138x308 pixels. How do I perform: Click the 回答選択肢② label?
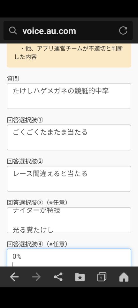pyautogui.click(x=25, y=161)
